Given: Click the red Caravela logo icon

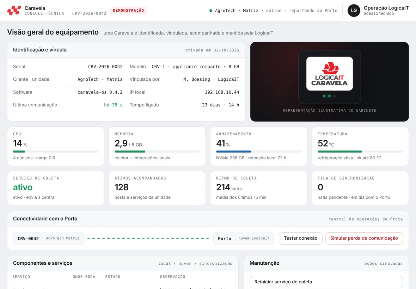Looking at the screenshot, I should click(x=14, y=11).
